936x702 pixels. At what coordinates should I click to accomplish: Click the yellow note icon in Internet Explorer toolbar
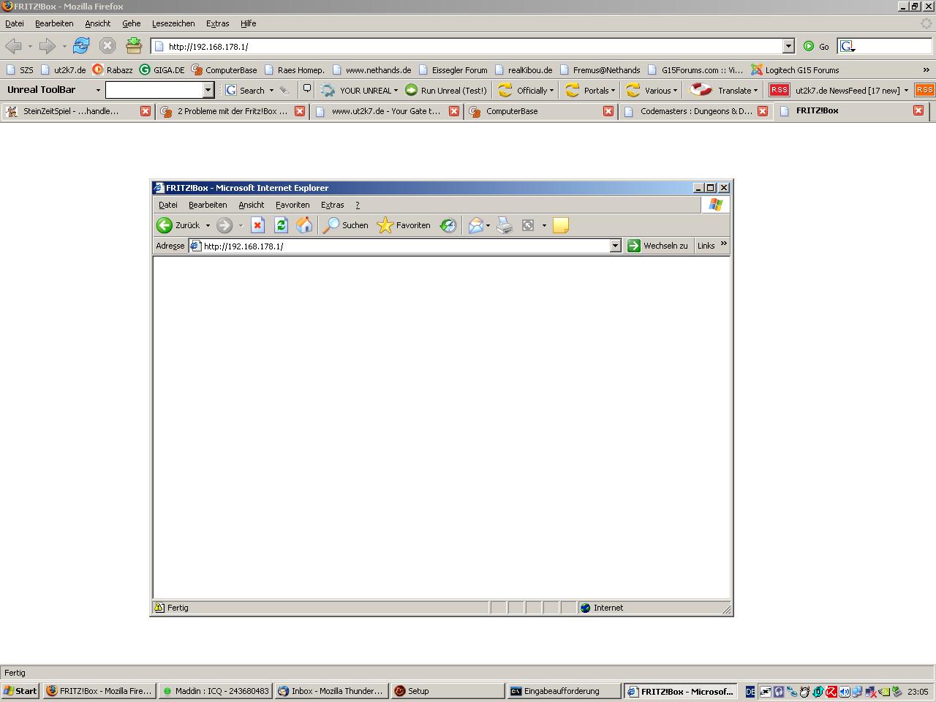tap(561, 225)
